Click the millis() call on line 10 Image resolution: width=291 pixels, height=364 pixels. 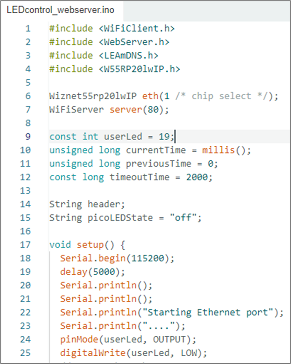[x=224, y=150]
